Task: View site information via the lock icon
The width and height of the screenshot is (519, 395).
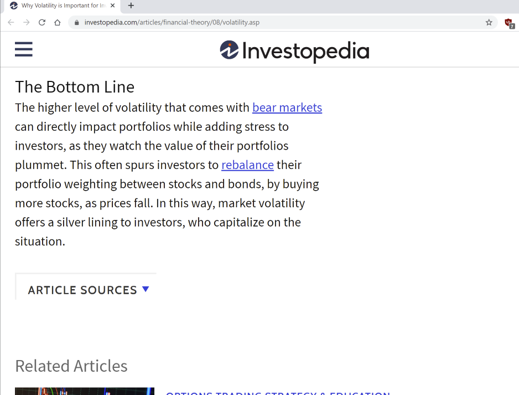Action: pyautogui.click(x=77, y=23)
